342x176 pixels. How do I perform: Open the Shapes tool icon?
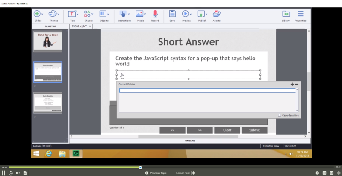coord(87,14)
